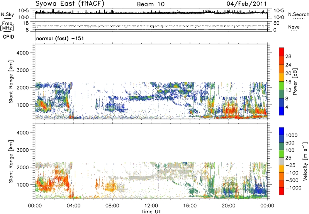Click the '08:00' time tick label
Screen dimensions: 309x214
pos(112,206)
